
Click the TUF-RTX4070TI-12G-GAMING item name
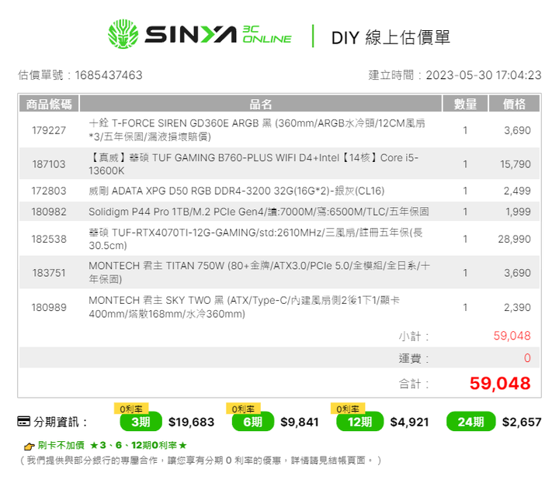click(255, 239)
